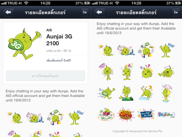Close the left sticker details via ปิด
The image size is (182, 137).
[x=85, y=12]
